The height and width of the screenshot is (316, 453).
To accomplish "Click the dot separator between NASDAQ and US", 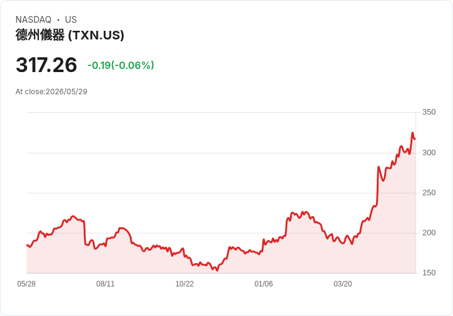I will pyautogui.click(x=58, y=20).
